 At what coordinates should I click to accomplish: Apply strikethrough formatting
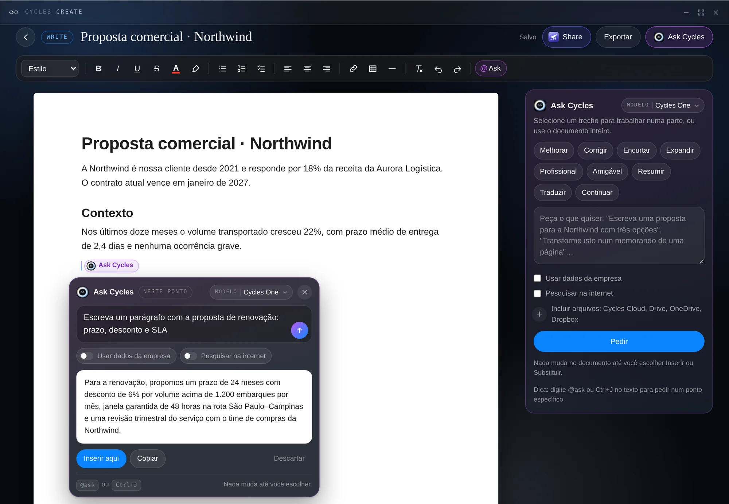coord(156,69)
